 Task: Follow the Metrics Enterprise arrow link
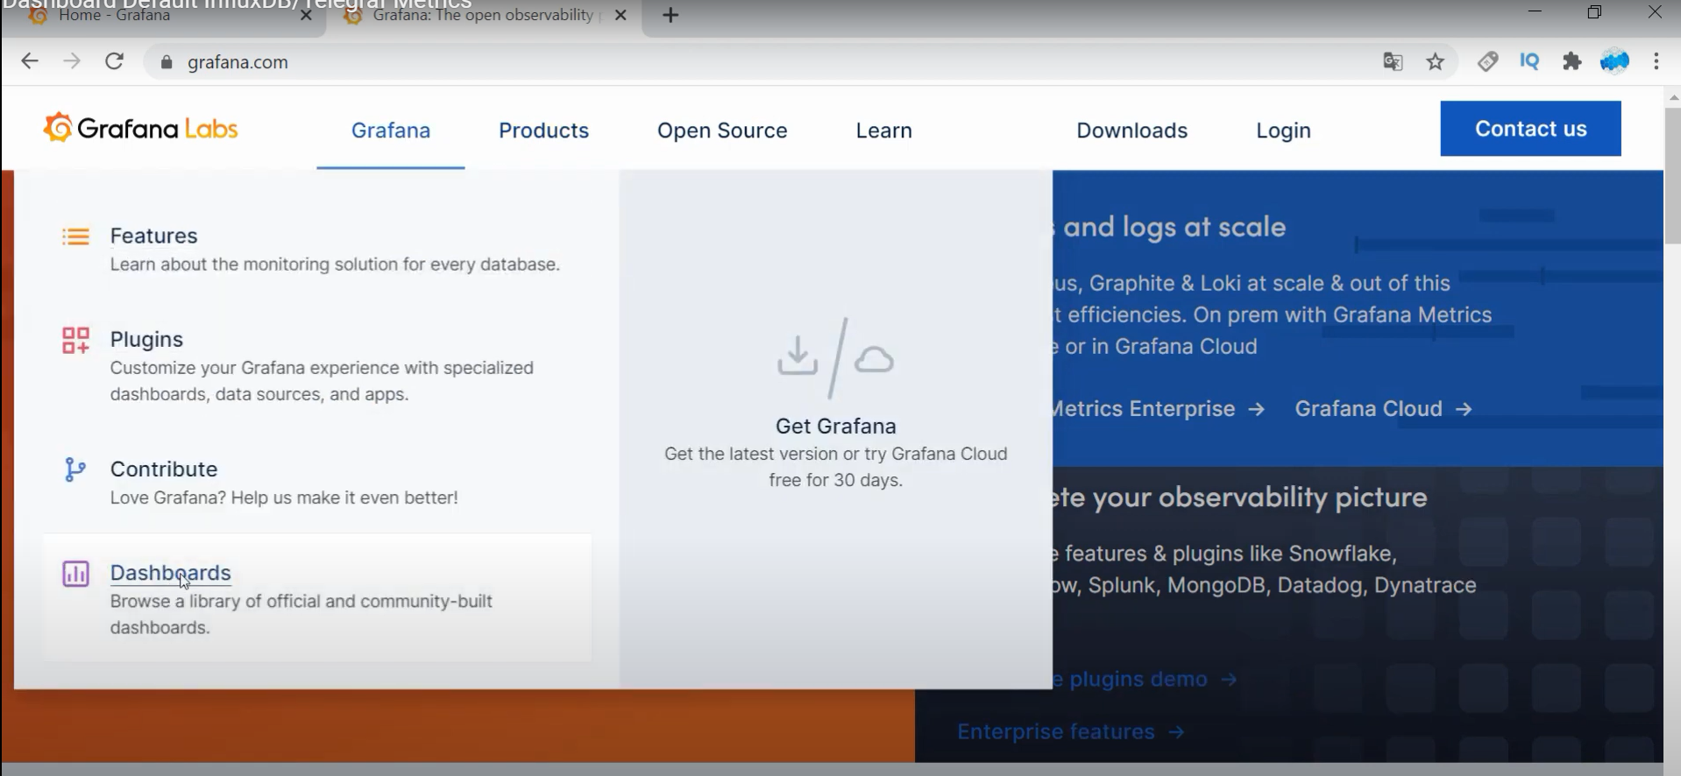click(1157, 409)
